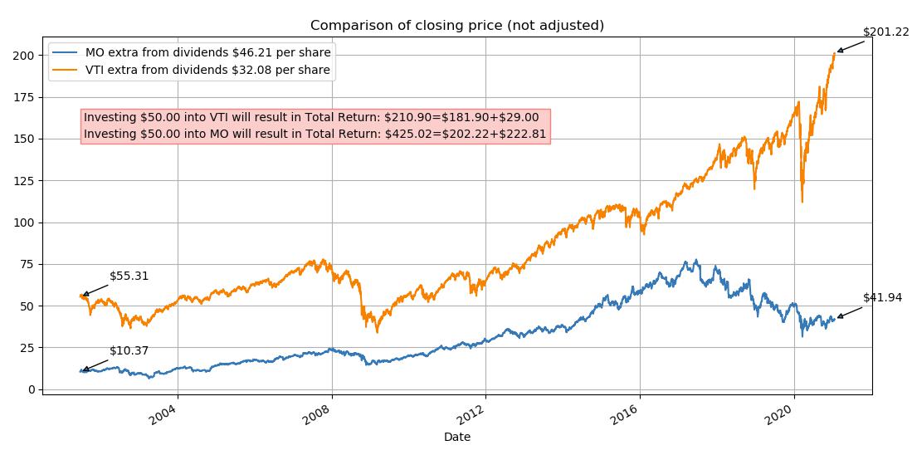Image resolution: width=912 pixels, height=455 pixels.
Task: Select MO extra from dividends legend label
Action: (x=207, y=52)
